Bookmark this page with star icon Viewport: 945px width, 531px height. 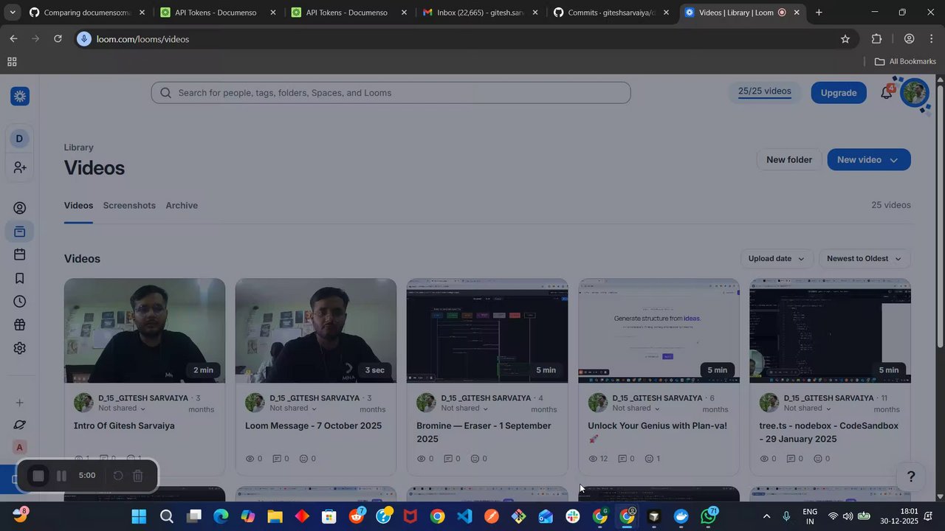click(845, 39)
